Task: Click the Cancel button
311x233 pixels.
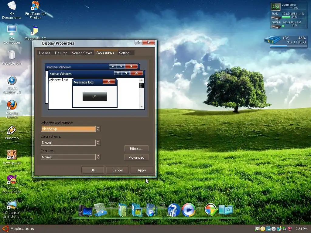Action: (117, 170)
